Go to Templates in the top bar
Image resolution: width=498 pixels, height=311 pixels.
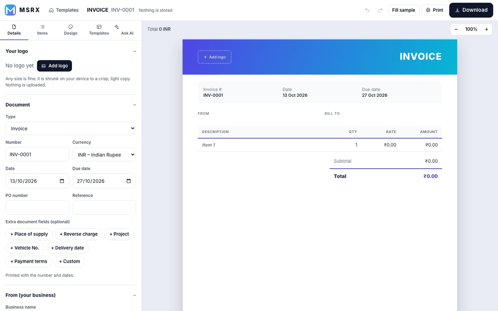click(64, 10)
